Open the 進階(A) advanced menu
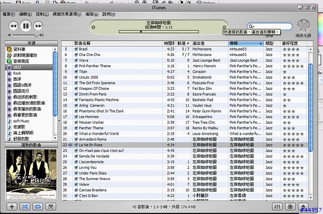This screenshot has height=214, width=323. click(92, 14)
